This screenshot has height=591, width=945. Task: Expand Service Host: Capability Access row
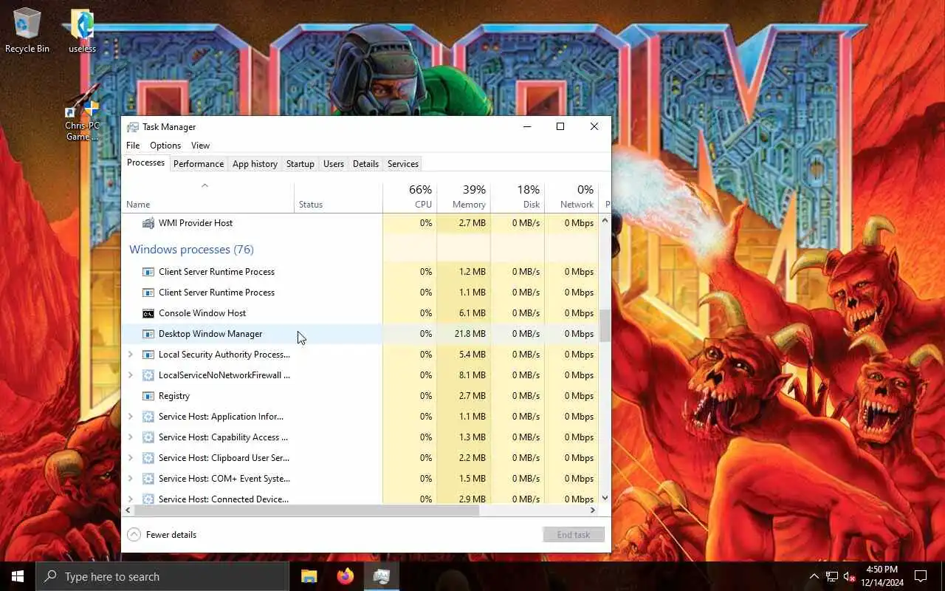(131, 437)
